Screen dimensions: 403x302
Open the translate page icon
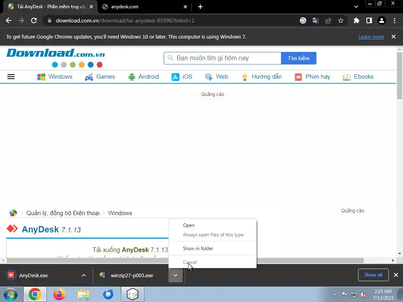pos(316,20)
